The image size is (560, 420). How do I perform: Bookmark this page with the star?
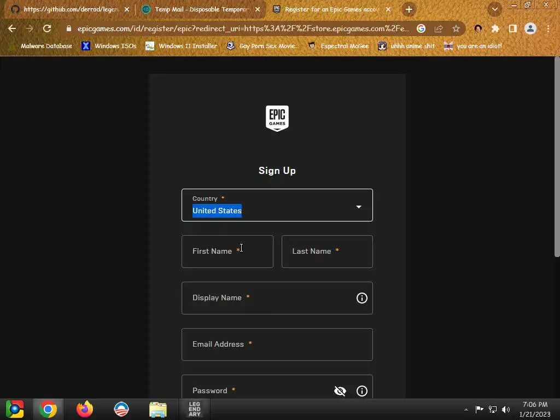(456, 28)
